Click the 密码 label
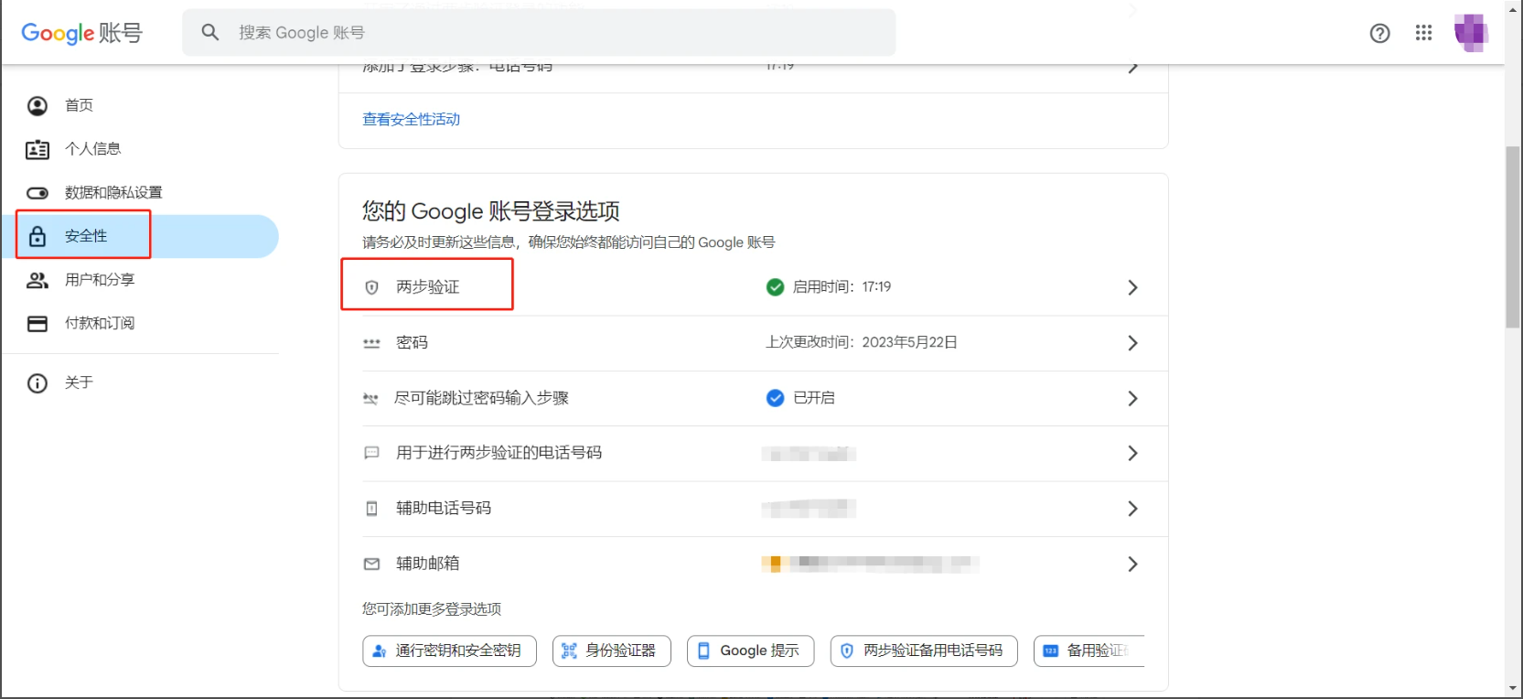The height and width of the screenshot is (699, 1523). [412, 343]
